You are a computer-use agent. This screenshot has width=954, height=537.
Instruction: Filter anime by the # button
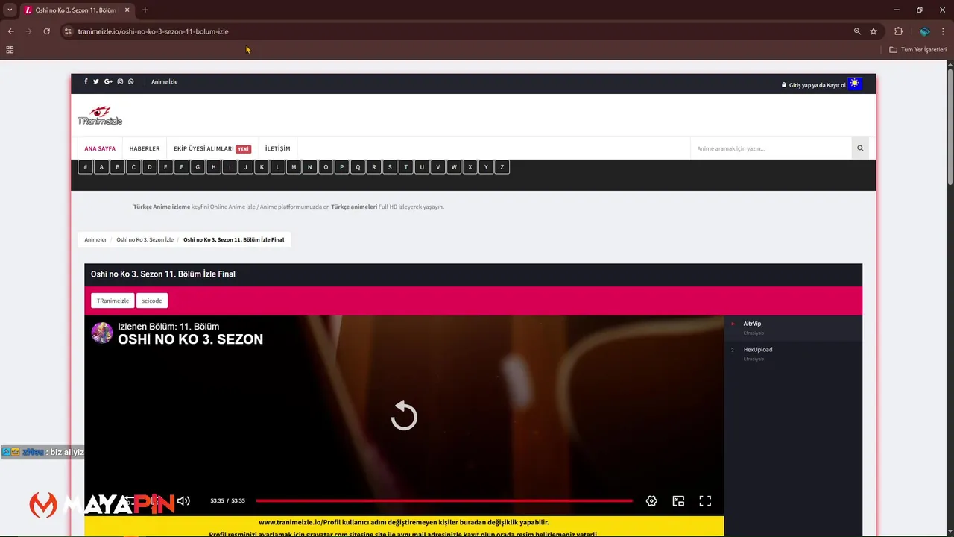click(86, 167)
